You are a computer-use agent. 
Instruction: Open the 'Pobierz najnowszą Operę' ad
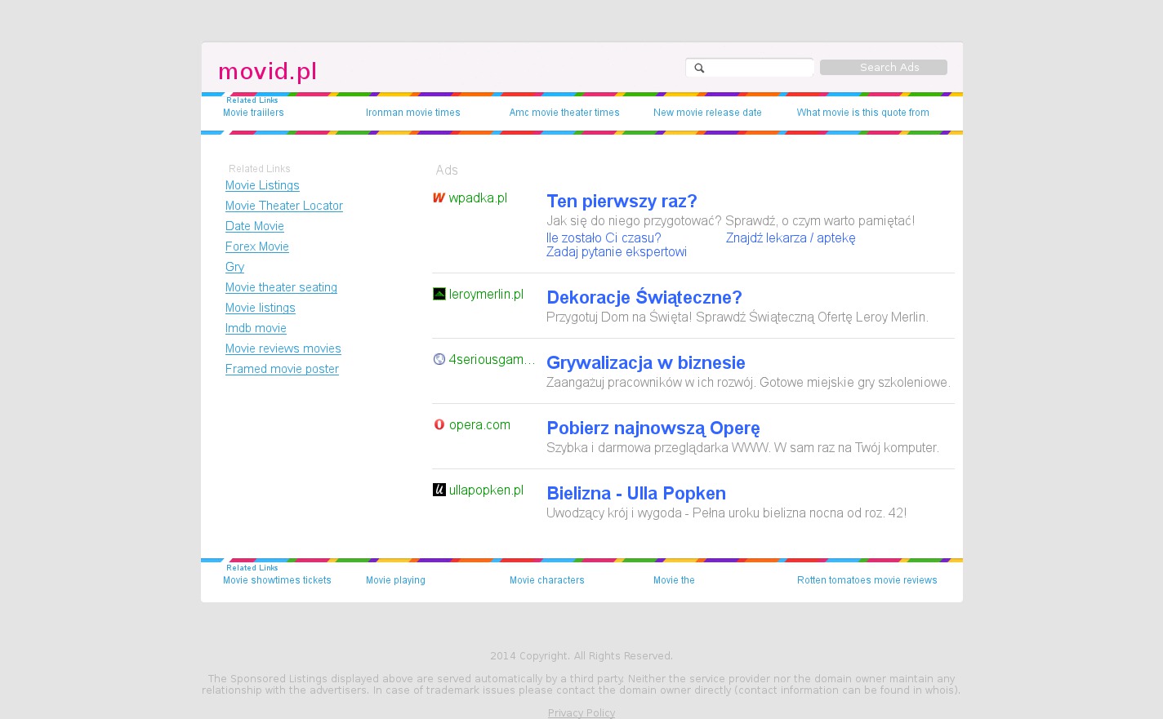click(x=653, y=428)
